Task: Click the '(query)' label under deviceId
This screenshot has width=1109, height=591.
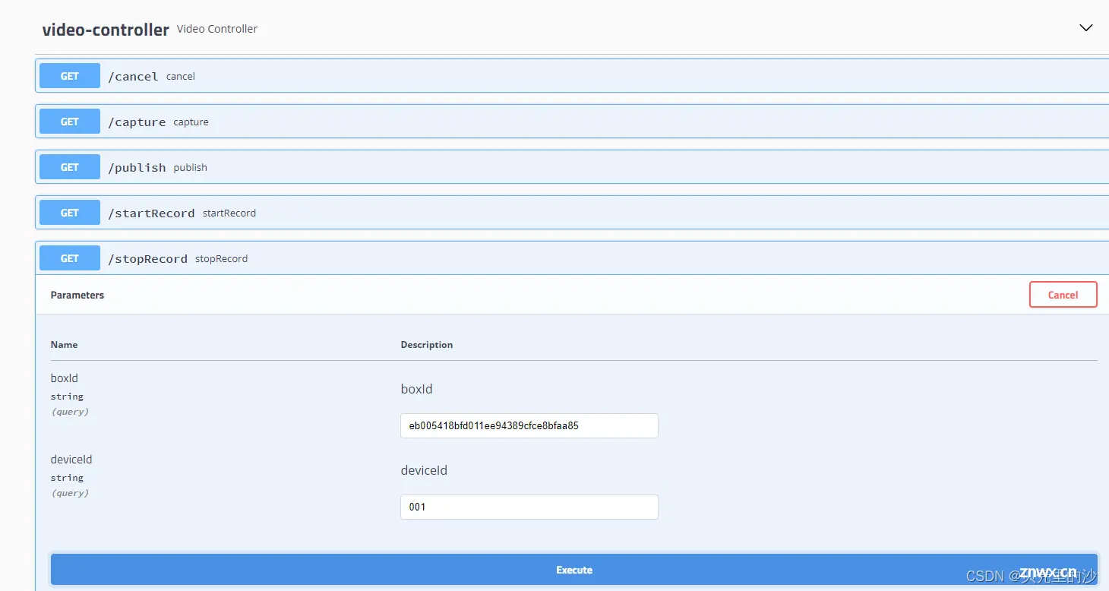Action: (70, 493)
